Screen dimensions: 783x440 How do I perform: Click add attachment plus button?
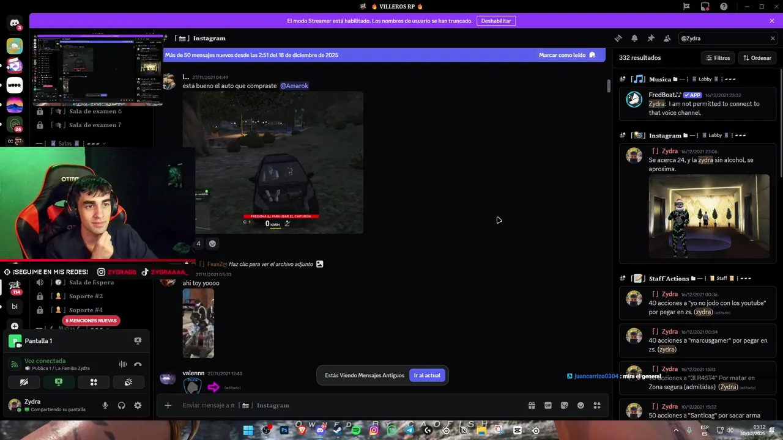pos(168,405)
